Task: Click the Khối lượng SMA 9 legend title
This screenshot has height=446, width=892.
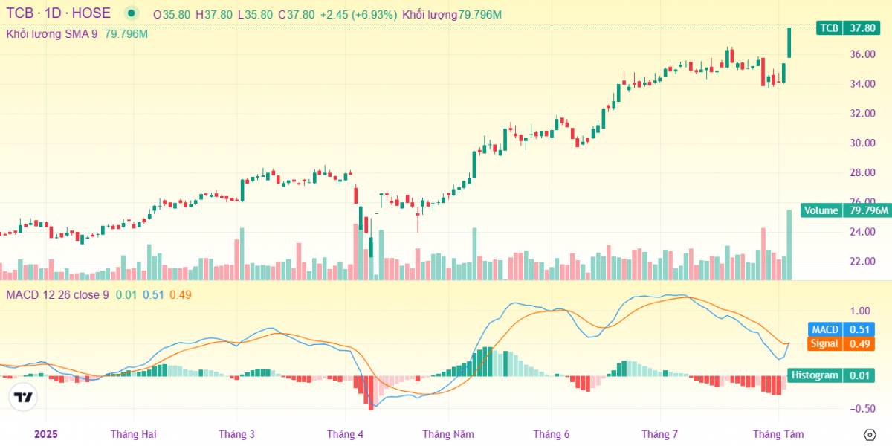Action: (52, 34)
